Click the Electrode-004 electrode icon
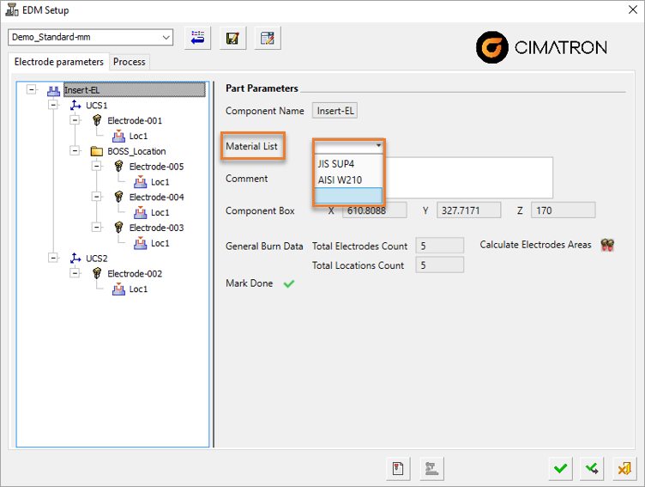Screen dimensions: 645x487 119,197
